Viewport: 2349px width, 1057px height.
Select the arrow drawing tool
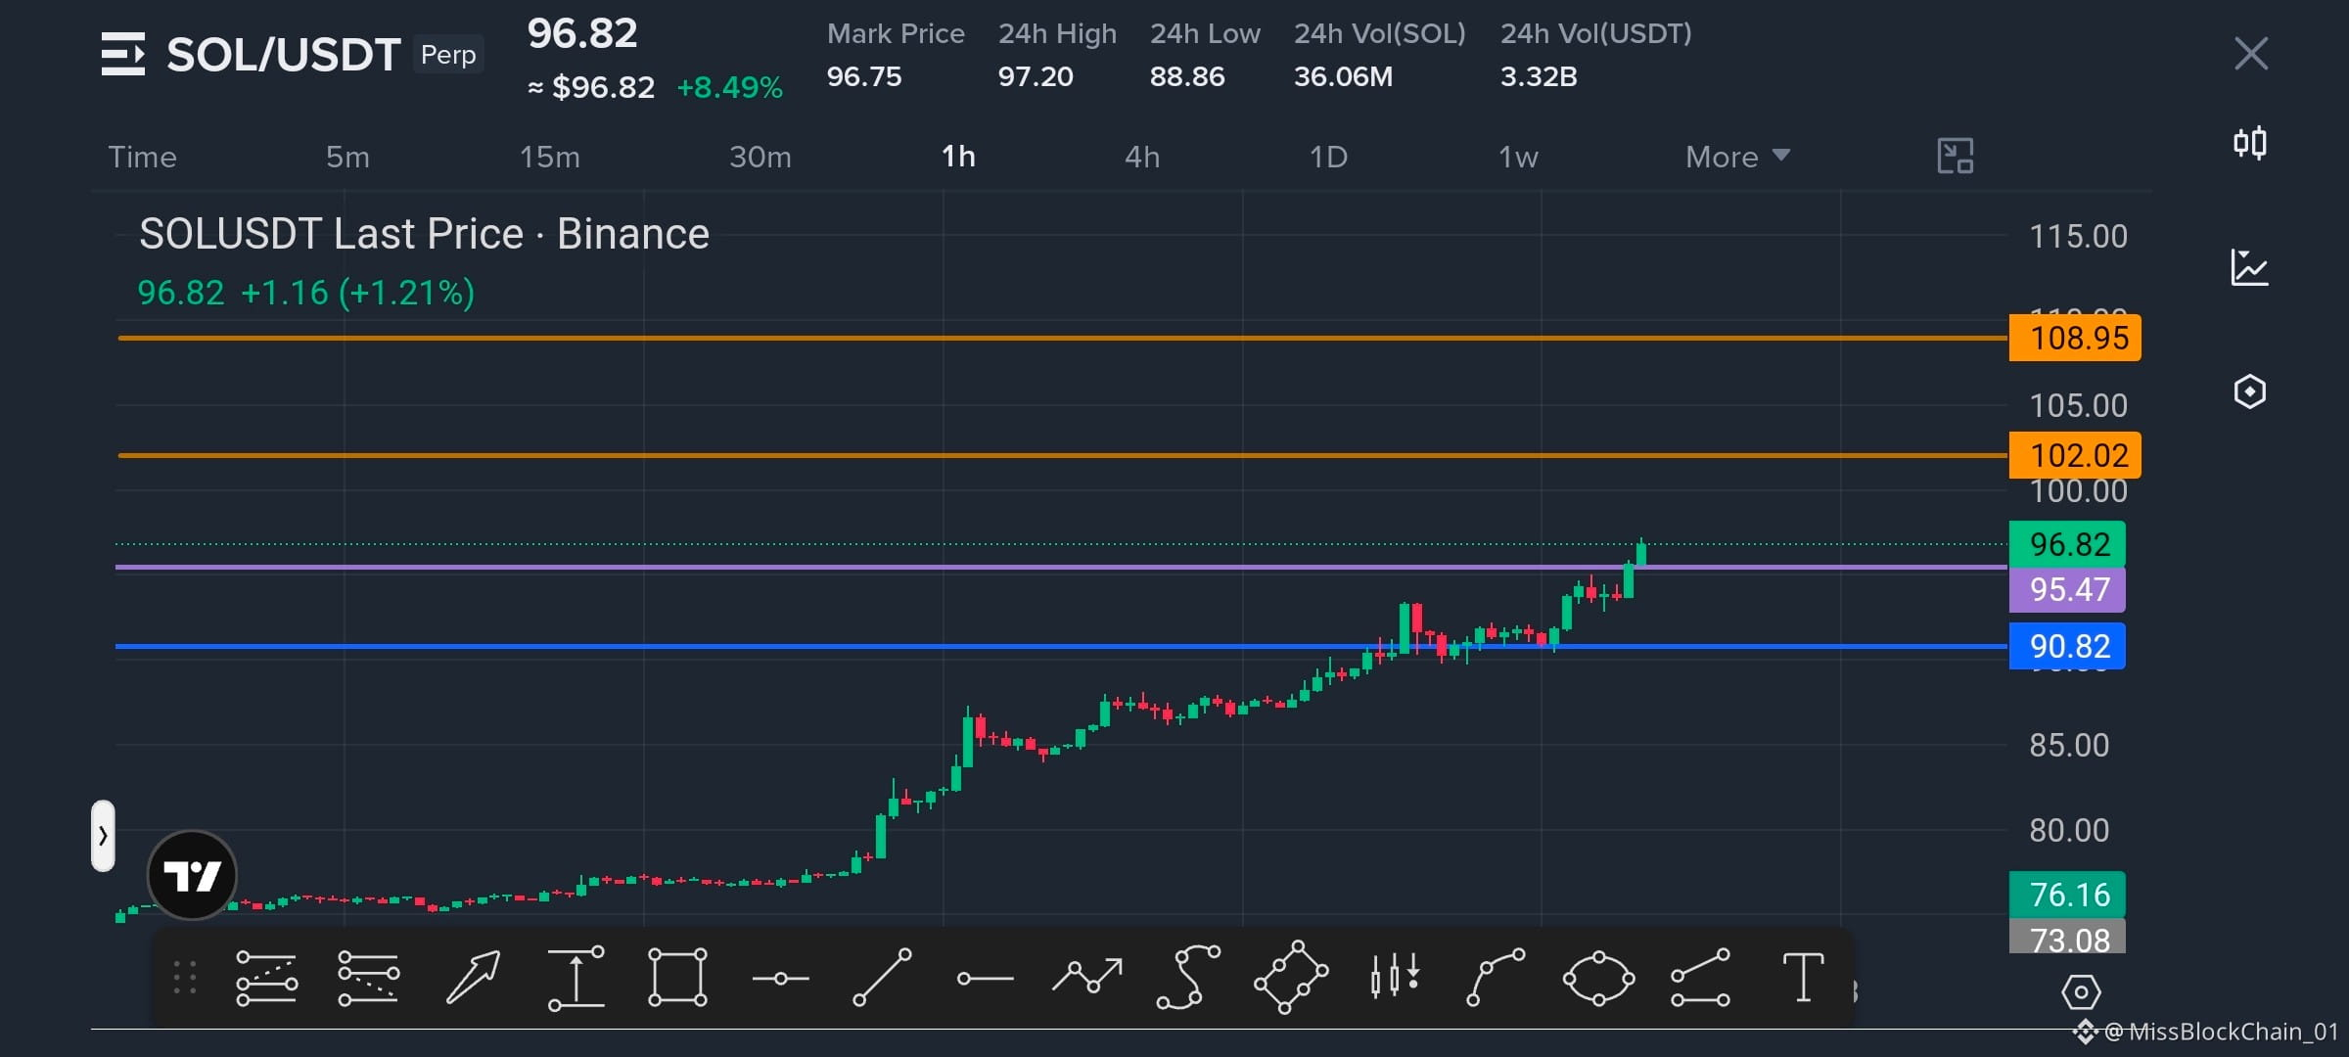[x=474, y=977]
